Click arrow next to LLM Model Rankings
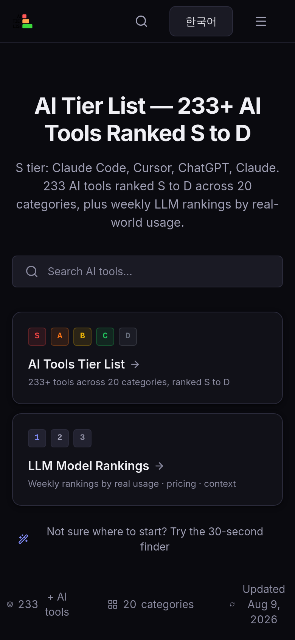 (x=160, y=466)
